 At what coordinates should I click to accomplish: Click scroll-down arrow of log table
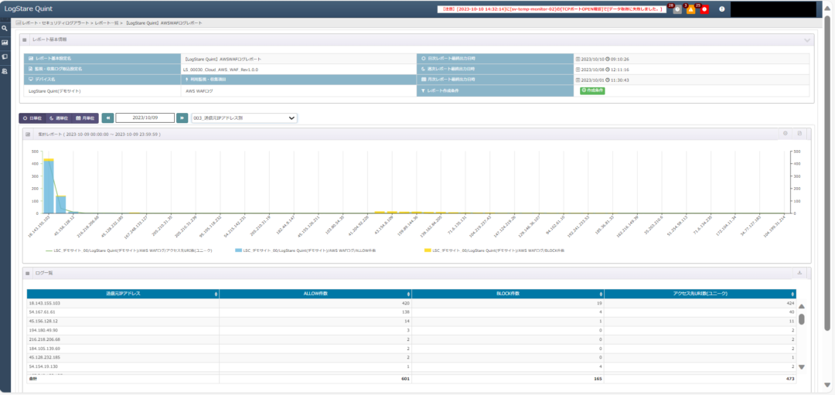802,366
